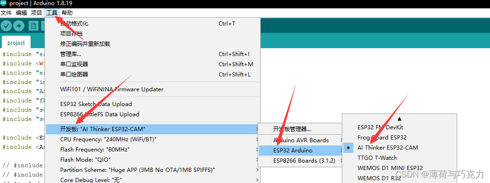Viewport: 490px width, 183px height.
Task: Open the 工具 menu in menu bar
Action: click(52, 13)
